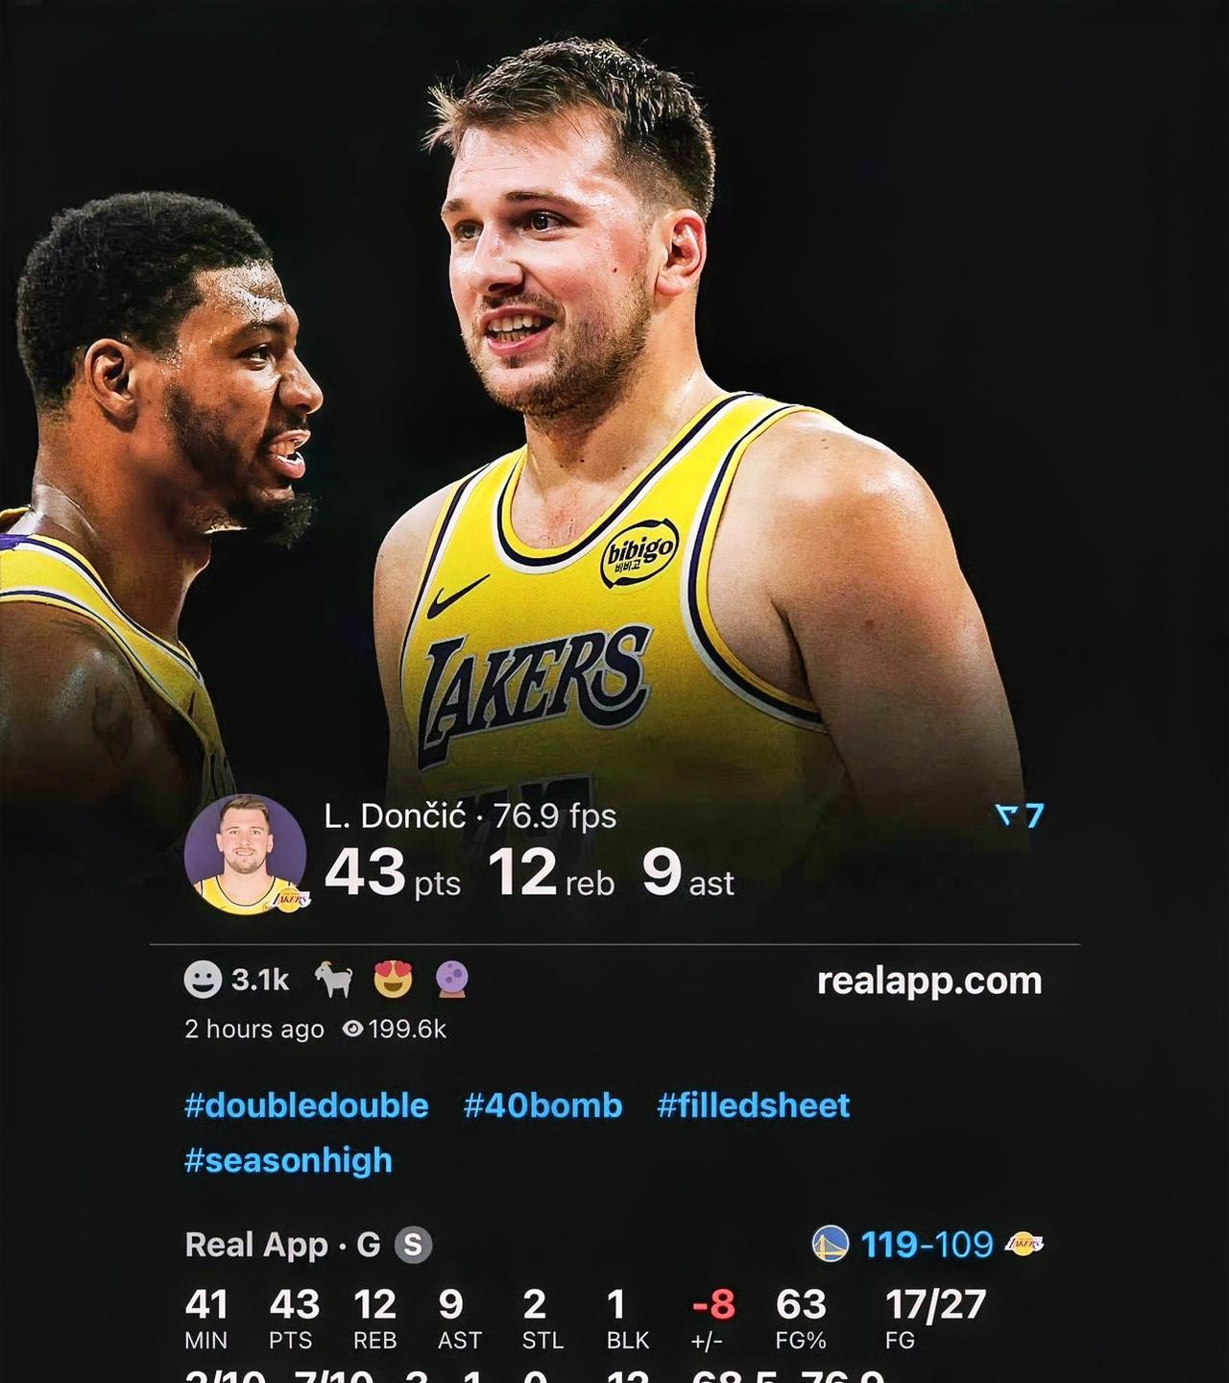
Task: Click the blue icon beside the 7
Action: pyautogui.click(x=1006, y=816)
